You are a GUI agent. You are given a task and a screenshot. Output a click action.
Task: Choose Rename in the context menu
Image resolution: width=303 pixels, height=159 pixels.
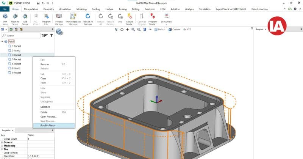(x=54, y=64)
